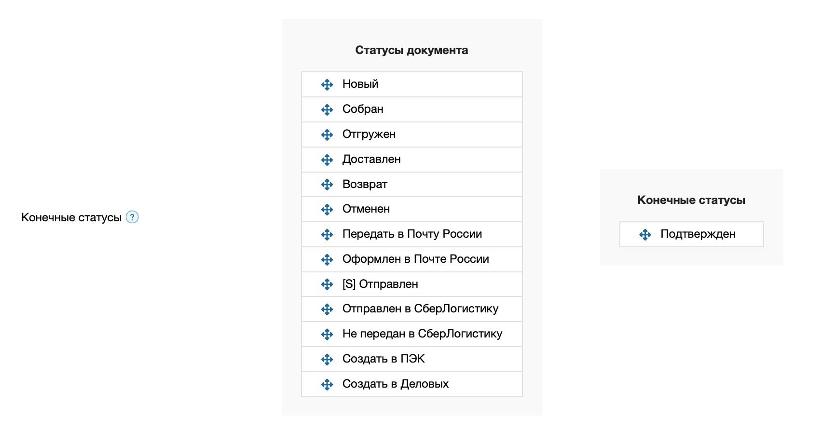Click the move icon next to Собран
The image size is (822, 431).
pyautogui.click(x=327, y=110)
